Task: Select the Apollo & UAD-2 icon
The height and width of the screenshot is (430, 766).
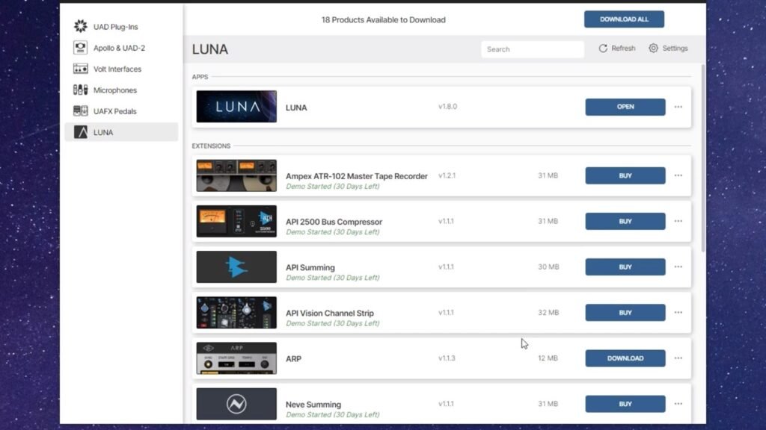Action: tap(81, 47)
